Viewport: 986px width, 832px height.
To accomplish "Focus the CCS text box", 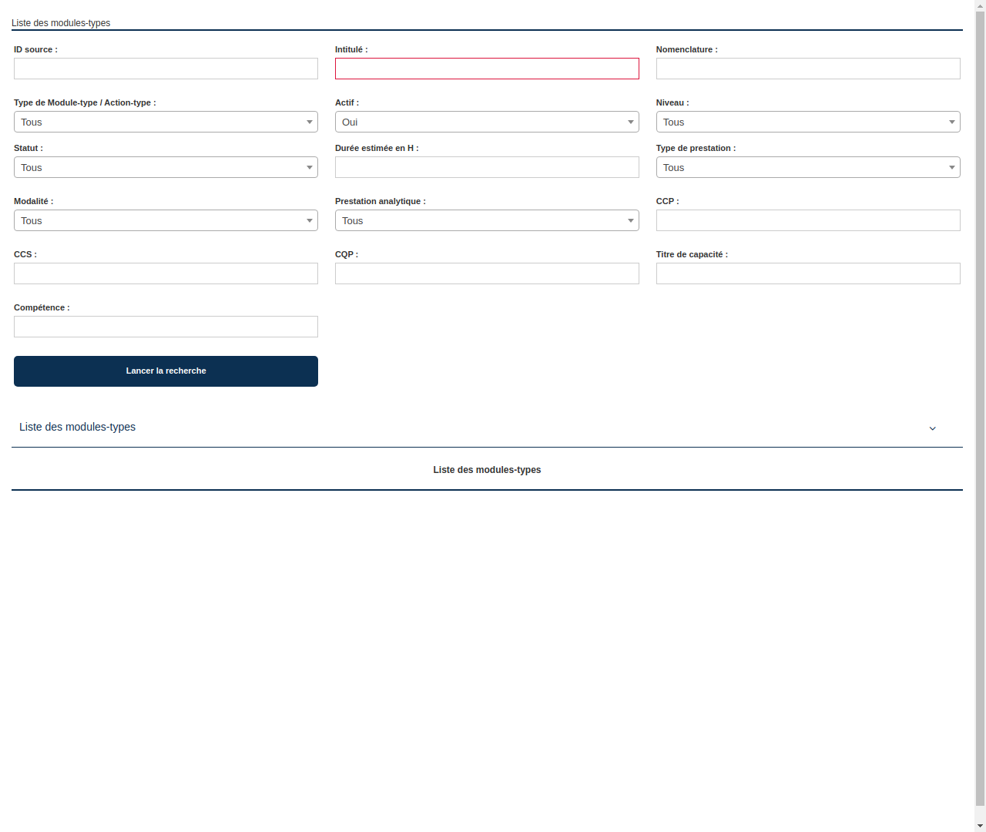I will click(x=166, y=273).
